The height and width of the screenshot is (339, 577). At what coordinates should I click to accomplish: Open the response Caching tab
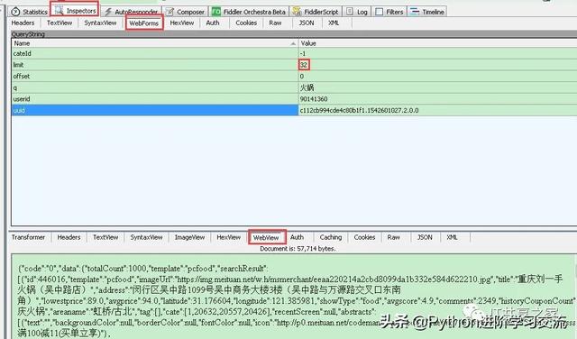pos(331,237)
